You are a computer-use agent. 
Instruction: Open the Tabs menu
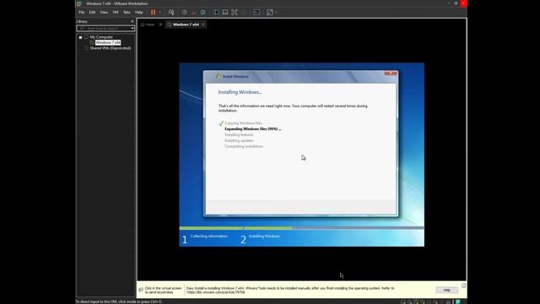point(127,12)
